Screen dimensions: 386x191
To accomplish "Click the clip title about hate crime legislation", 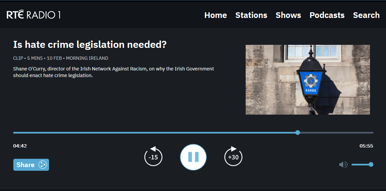I will point(90,45).
